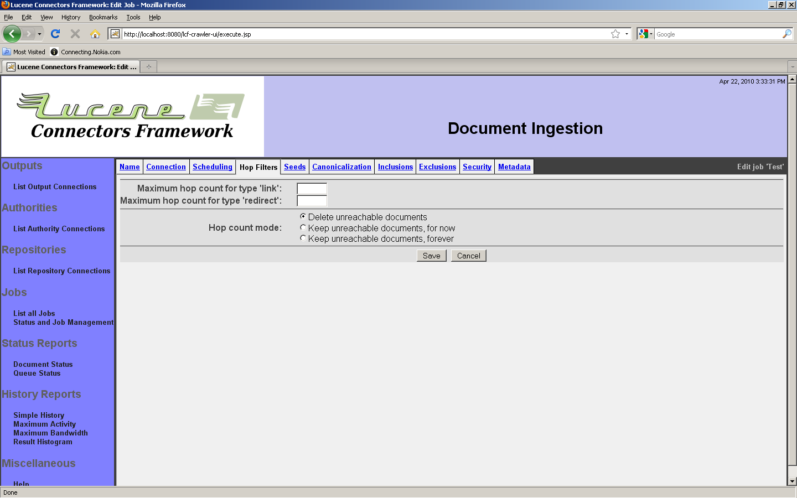The image size is (797, 498).
Task: Expand the back/forward history dropdown arrow
Action: pos(39,34)
